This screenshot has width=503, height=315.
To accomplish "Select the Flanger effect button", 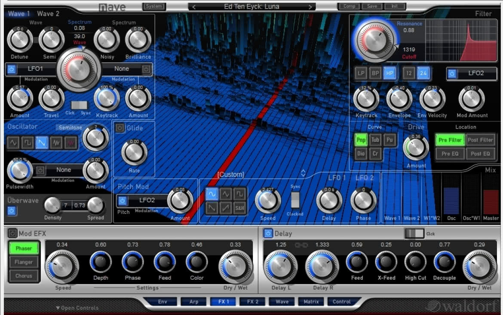I will tap(24, 262).
